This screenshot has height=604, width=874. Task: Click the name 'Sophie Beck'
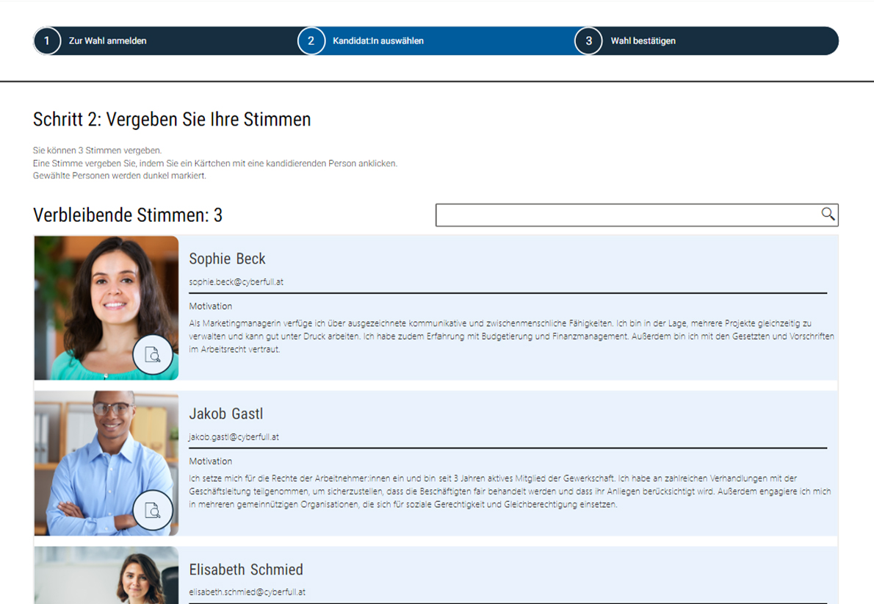pyautogui.click(x=227, y=259)
